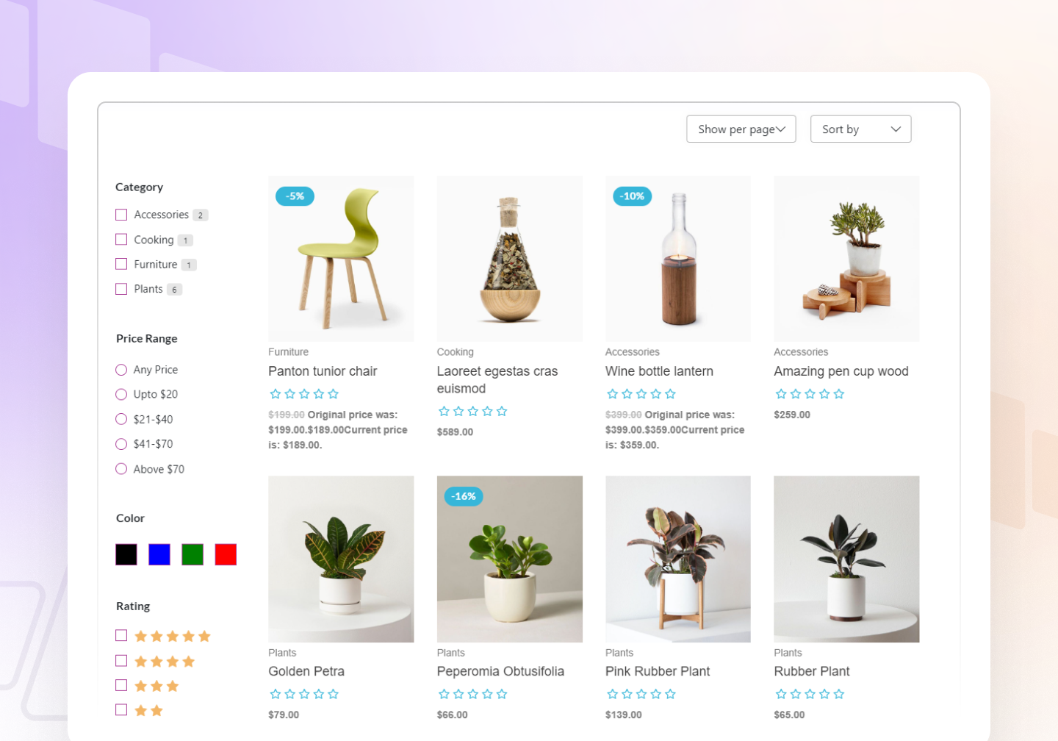
Task: Click the star rating under Pink Rubber Plant
Action: pyautogui.click(x=641, y=694)
